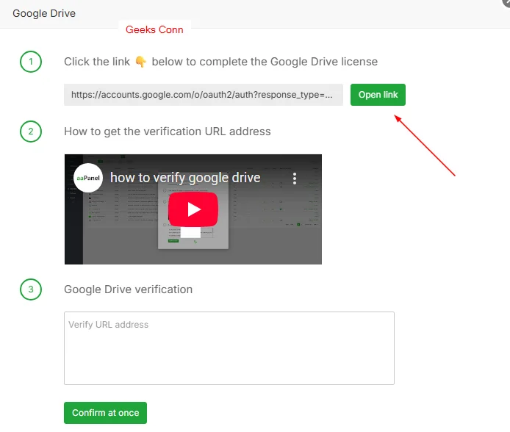This screenshot has height=432, width=510.
Task: Click the Confirm at once button
Action: click(x=105, y=413)
